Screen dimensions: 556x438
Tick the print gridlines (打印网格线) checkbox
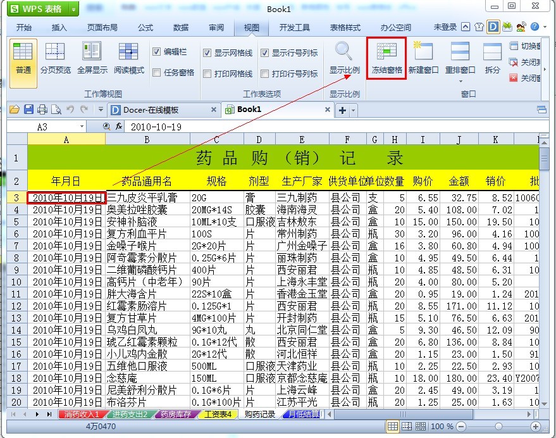[207, 73]
